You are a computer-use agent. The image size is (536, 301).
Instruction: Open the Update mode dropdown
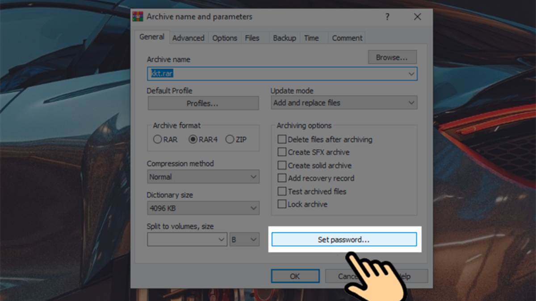click(x=411, y=103)
